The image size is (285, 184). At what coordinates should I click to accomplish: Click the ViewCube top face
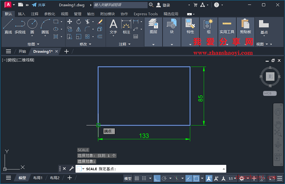coord(270,77)
